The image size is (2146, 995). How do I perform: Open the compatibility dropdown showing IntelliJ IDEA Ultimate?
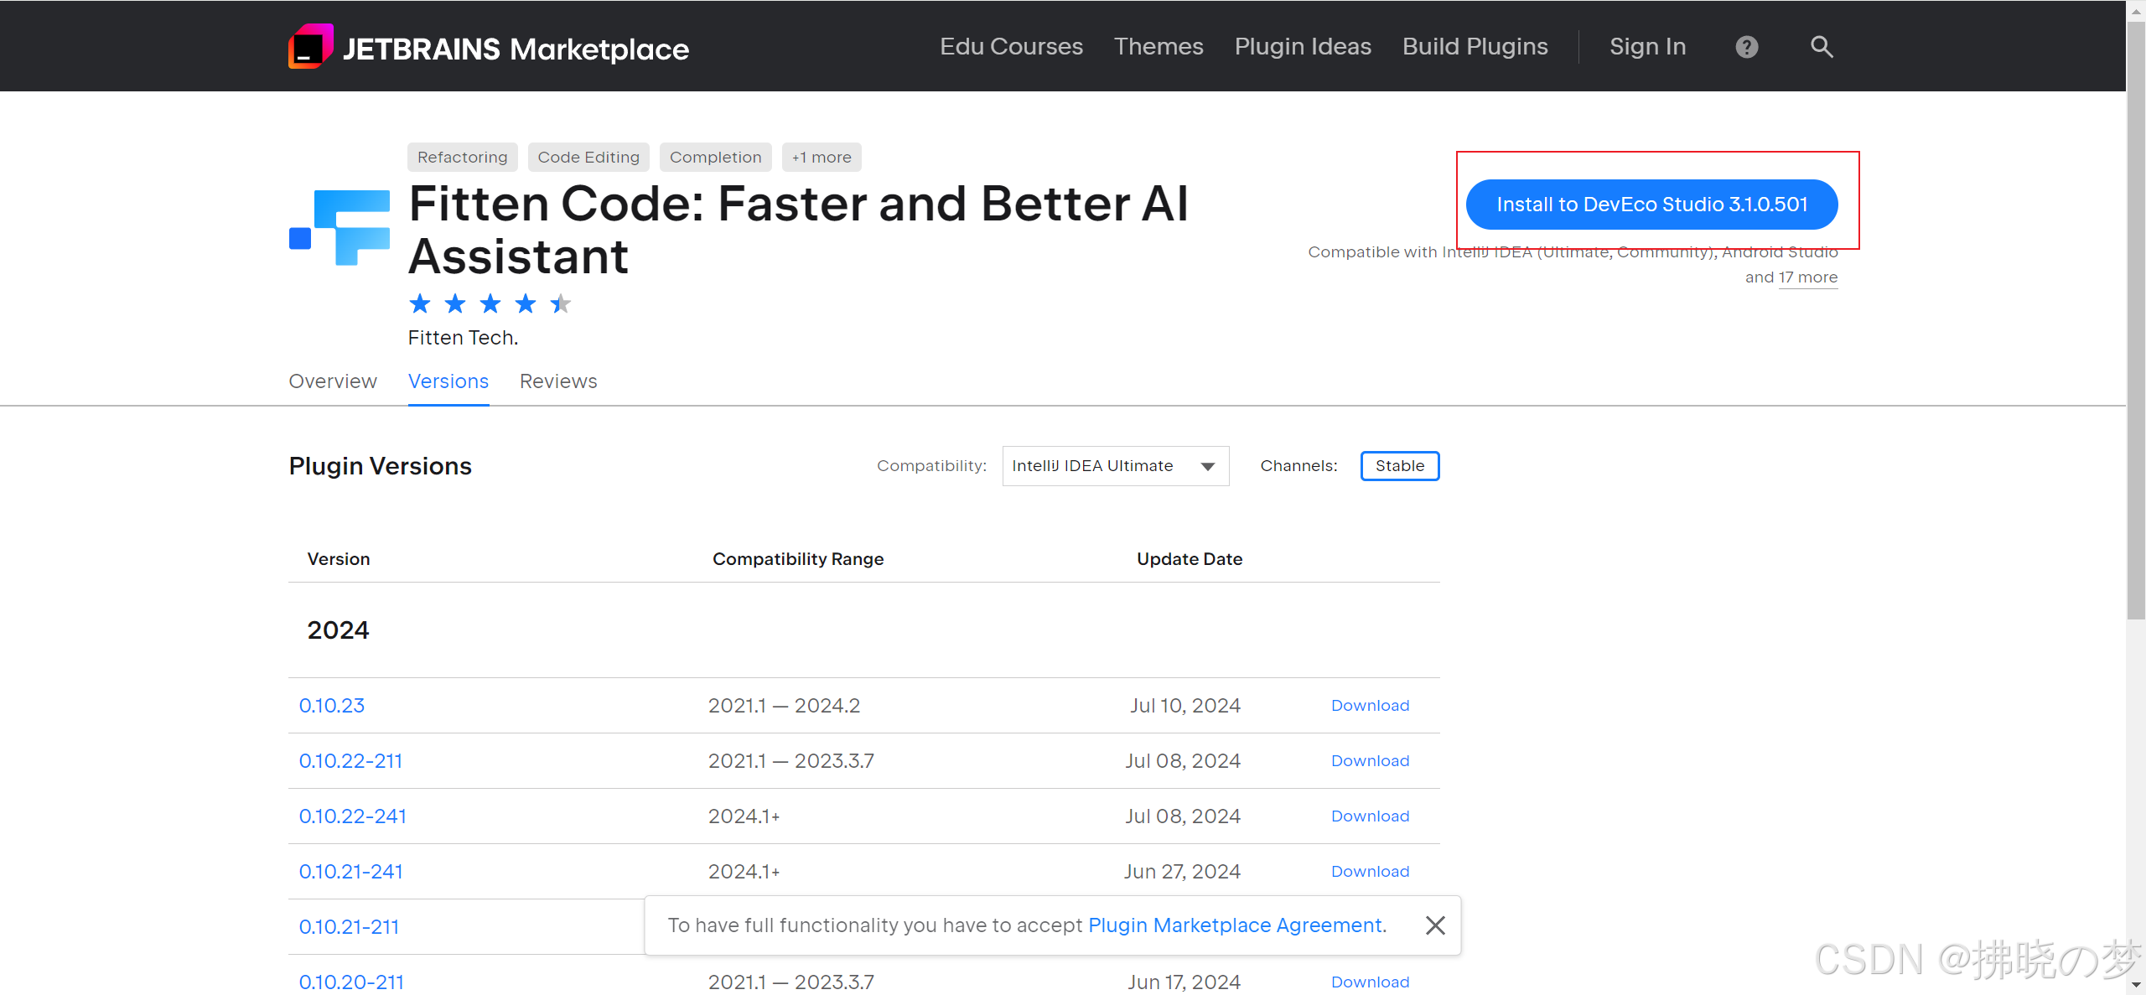[1115, 465]
